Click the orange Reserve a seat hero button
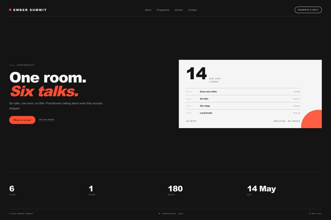The width and height of the screenshot is (331, 220). pyautogui.click(x=22, y=120)
